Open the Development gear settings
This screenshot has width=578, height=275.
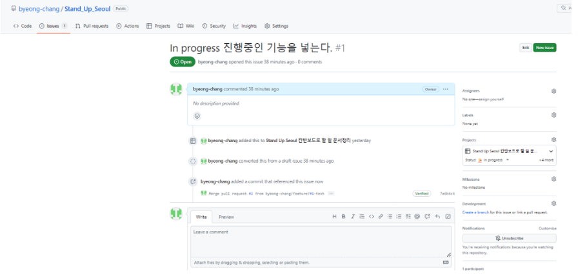553,203
